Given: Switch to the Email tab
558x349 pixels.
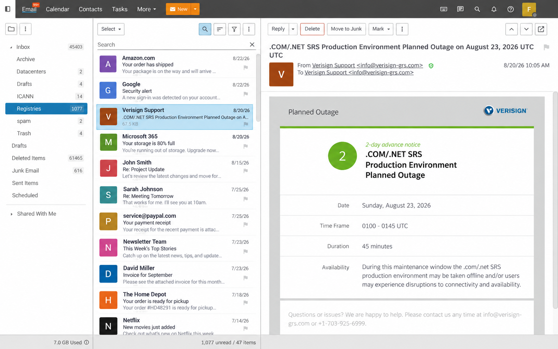Looking at the screenshot, I should point(29,9).
